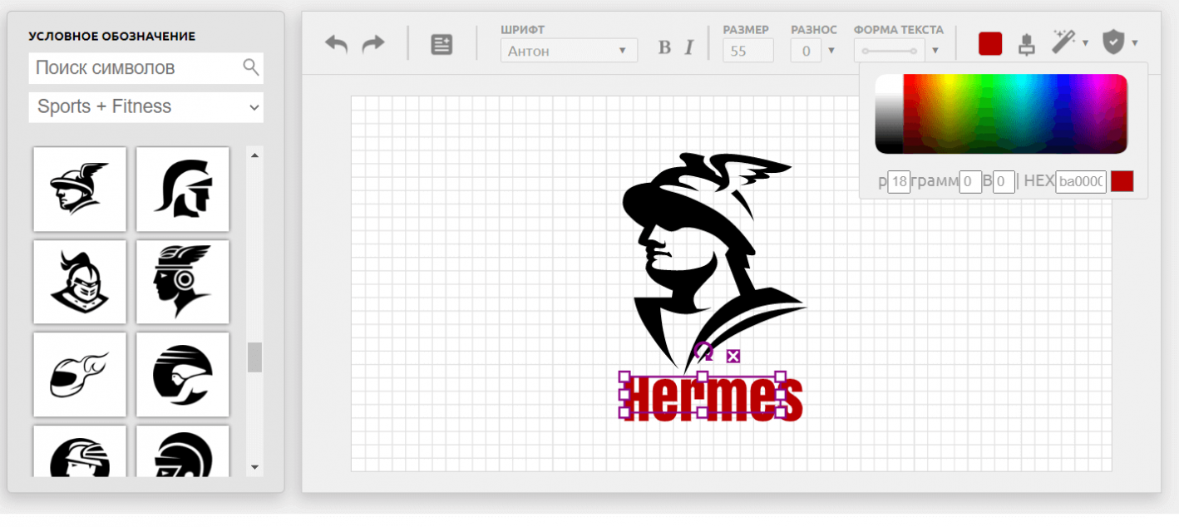Open the Антон font dropdown
This screenshot has height=527, width=1179.
pos(569,51)
